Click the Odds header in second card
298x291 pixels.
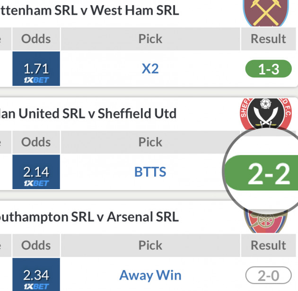coord(36,142)
